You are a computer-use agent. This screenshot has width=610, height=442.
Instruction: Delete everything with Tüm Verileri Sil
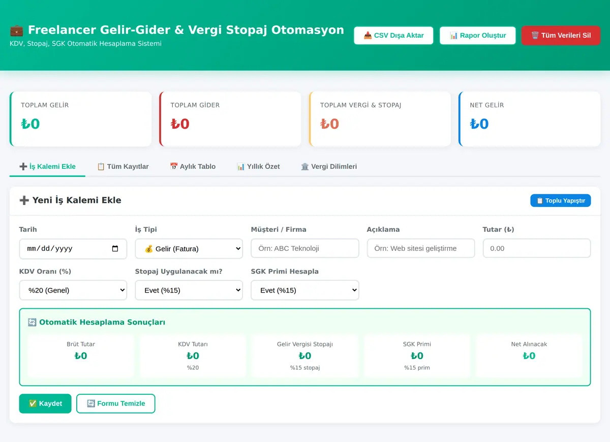pos(561,36)
